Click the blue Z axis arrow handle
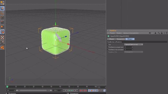 point(66,37)
